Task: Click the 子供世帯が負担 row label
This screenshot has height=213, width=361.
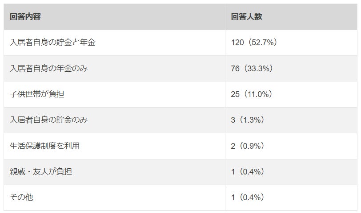Action: (37, 94)
